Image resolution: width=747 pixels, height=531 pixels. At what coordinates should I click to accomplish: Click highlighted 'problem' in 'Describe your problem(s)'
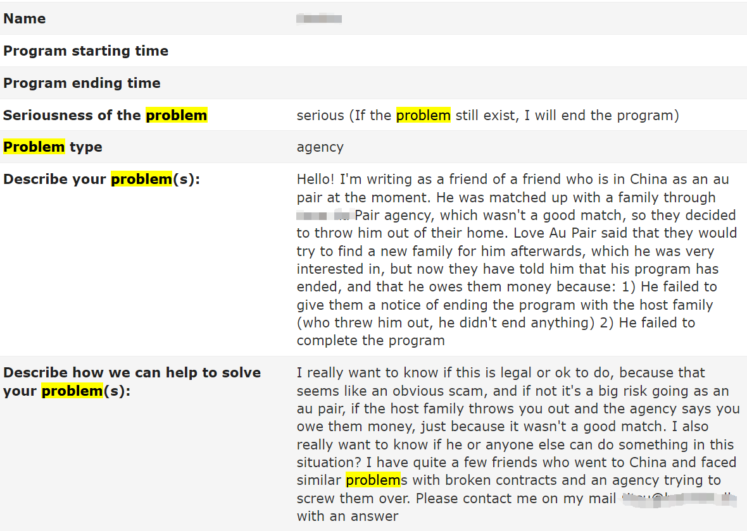(141, 179)
